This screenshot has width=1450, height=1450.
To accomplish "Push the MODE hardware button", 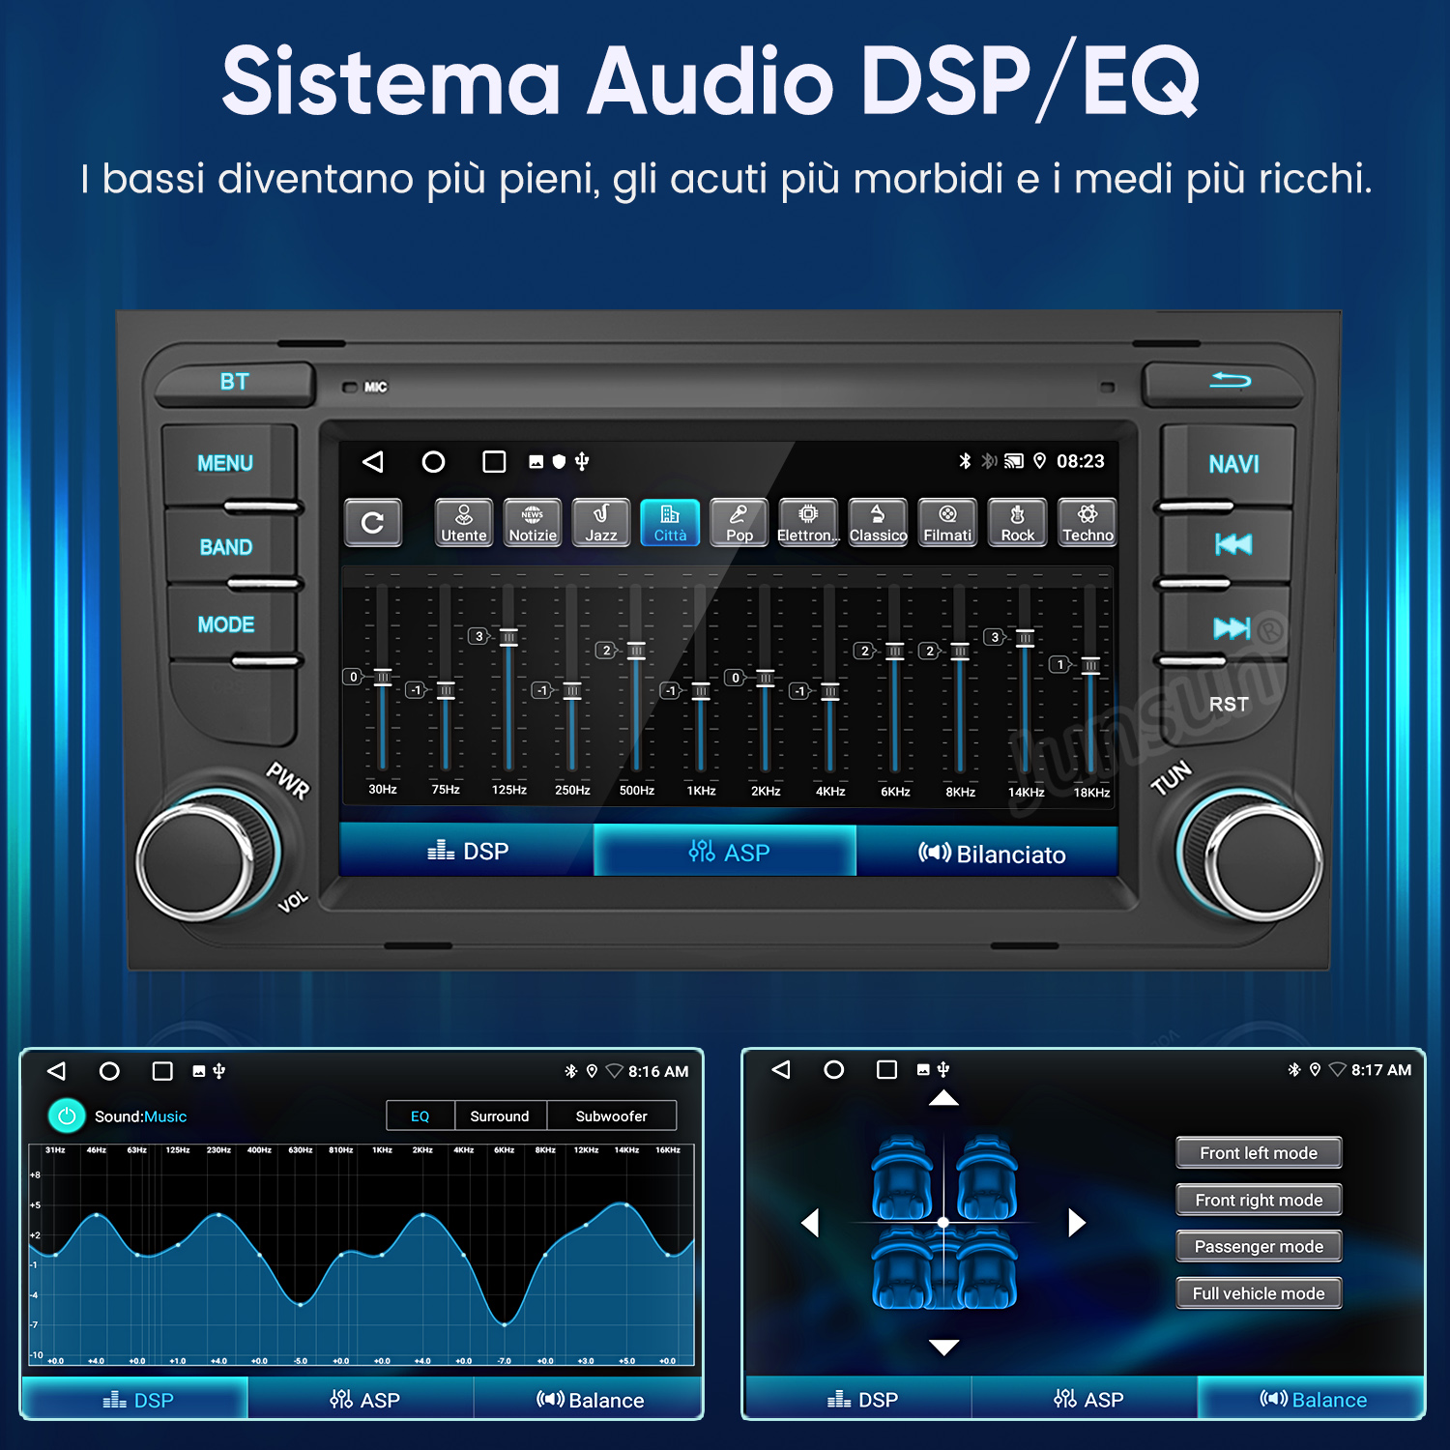I will coord(226,624).
